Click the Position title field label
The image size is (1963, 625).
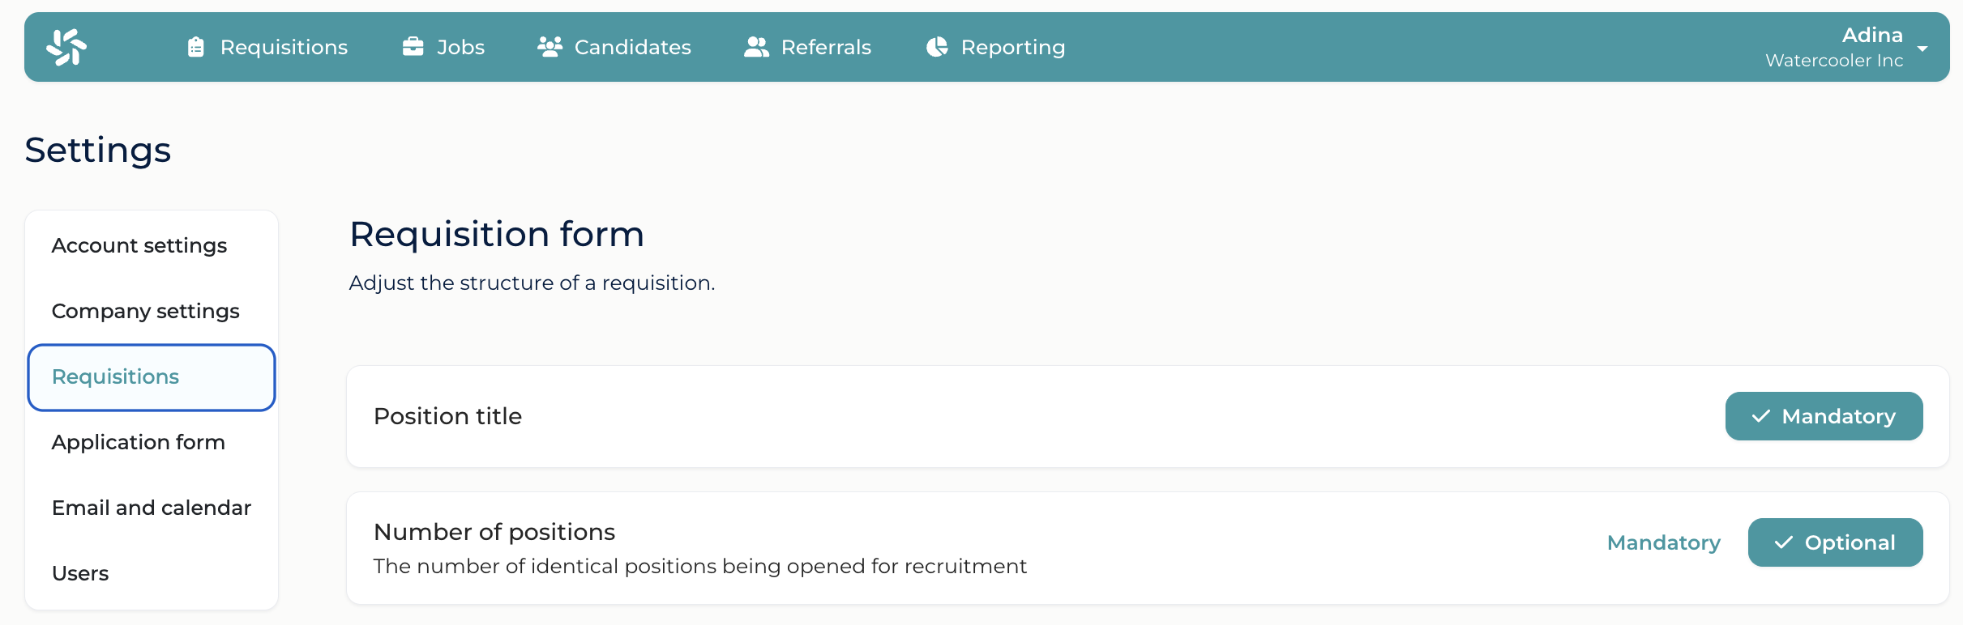447,416
